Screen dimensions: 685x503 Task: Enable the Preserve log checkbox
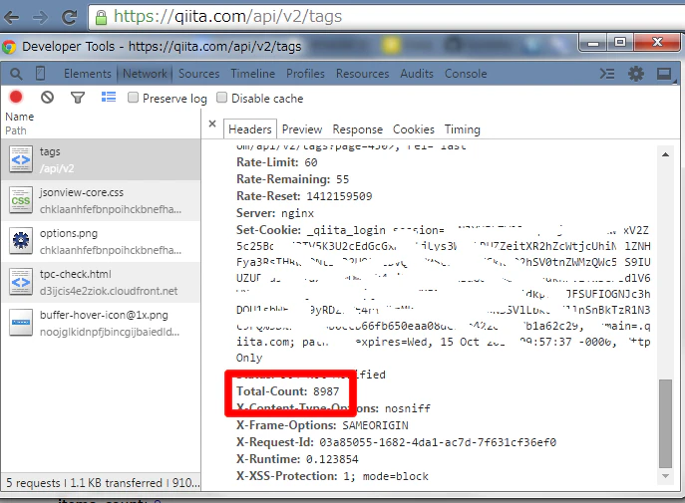tap(133, 98)
